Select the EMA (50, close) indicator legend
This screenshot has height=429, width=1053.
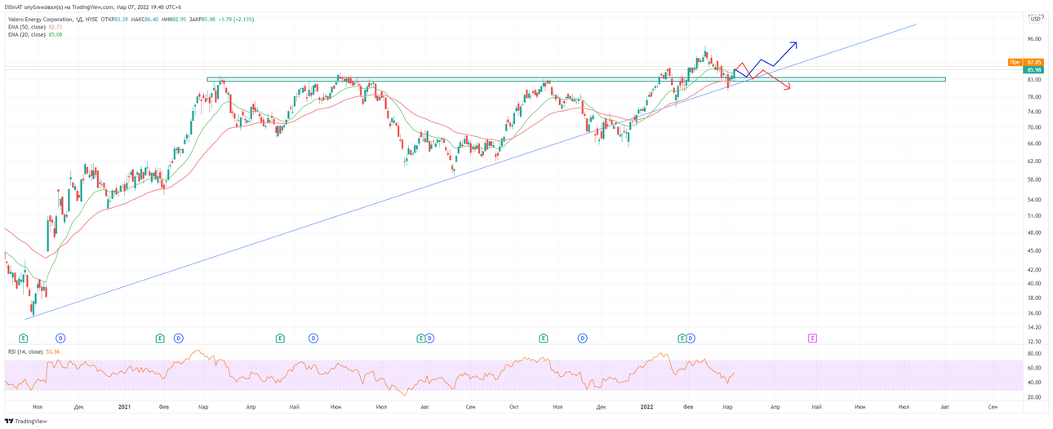coord(28,27)
